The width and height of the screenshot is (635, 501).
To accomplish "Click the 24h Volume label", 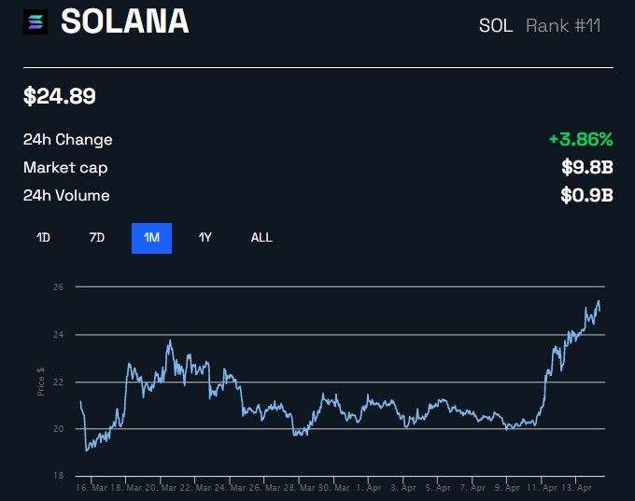I will click(66, 196).
